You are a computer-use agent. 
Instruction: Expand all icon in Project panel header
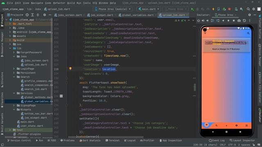point(33,15)
